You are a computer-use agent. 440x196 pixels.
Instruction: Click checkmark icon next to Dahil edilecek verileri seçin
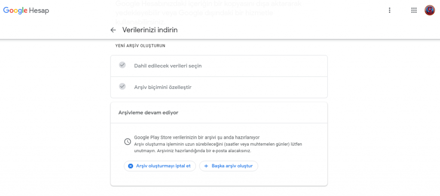click(122, 65)
